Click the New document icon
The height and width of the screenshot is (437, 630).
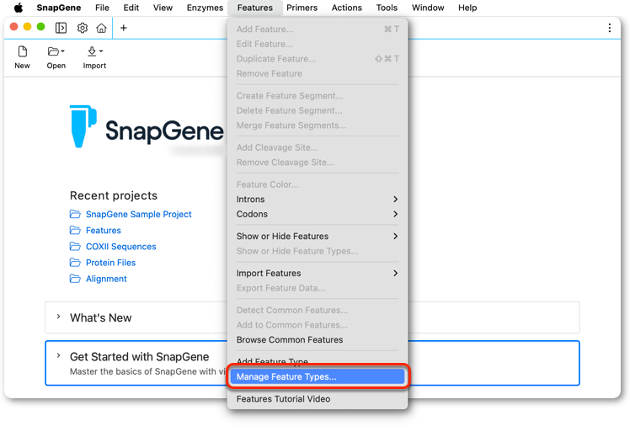click(x=23, y=51)
